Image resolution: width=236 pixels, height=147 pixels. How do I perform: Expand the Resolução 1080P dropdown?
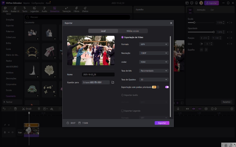[x=154, y=53]
